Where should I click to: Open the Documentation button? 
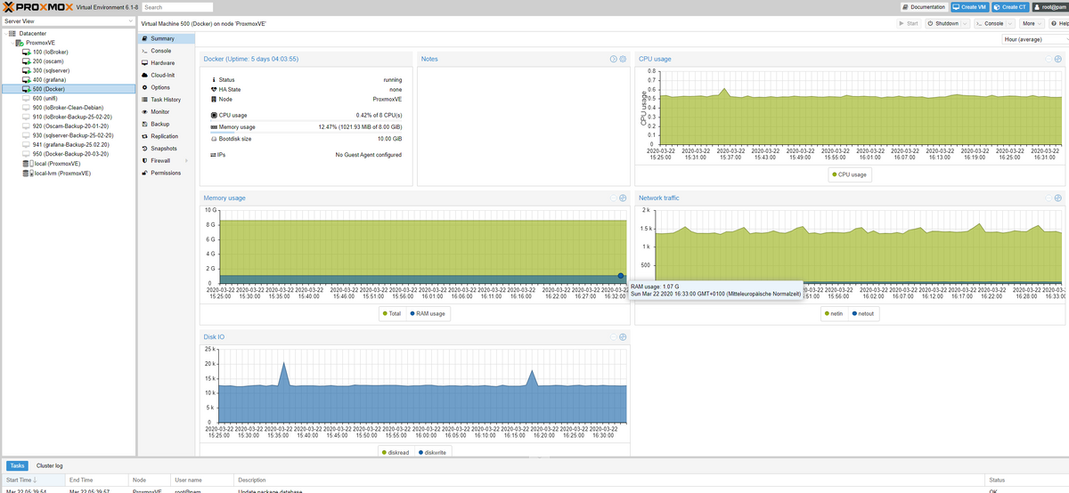click(924, 6)
